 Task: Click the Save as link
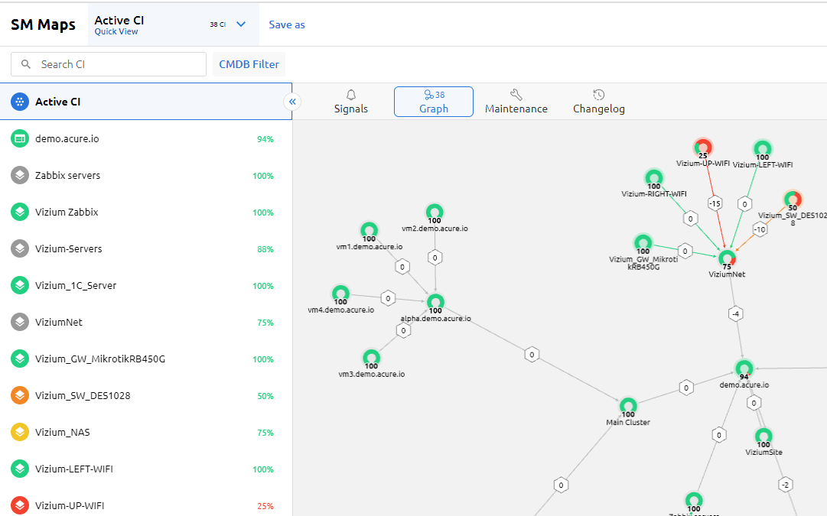pyautogui.click(x=287, y=24)
